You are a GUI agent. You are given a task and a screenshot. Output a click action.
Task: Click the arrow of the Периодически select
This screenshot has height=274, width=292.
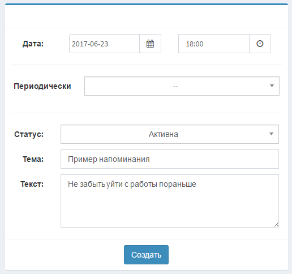(272, 86)
